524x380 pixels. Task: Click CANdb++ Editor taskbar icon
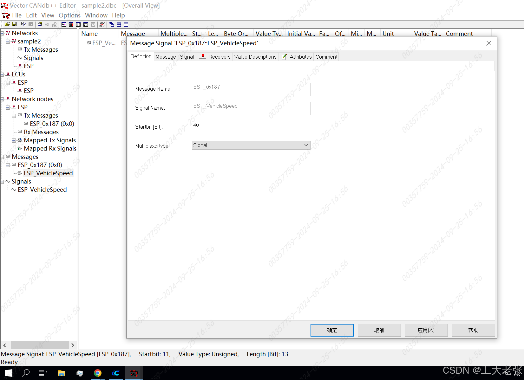[x=134, y=373]
